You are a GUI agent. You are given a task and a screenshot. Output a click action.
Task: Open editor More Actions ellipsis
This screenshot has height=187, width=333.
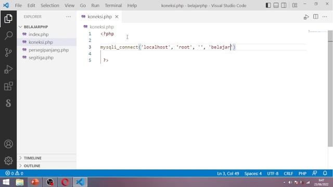click(x=325, y=17)
